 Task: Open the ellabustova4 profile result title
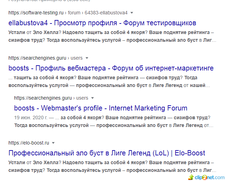click(102, 23)
